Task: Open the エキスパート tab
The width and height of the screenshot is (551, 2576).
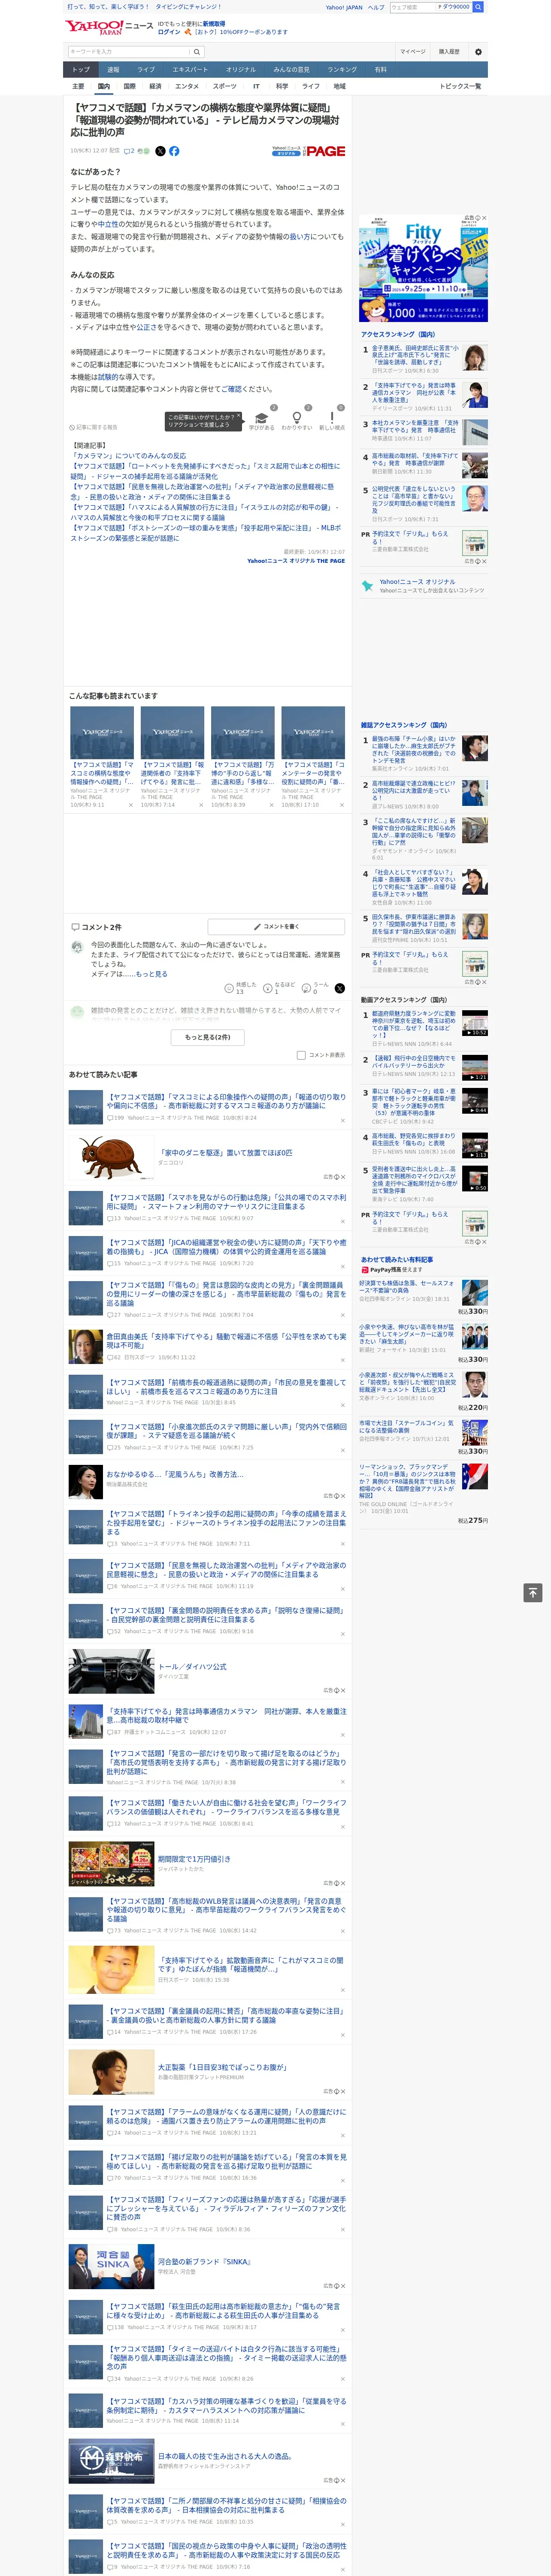Action: [x=190, y=70]
